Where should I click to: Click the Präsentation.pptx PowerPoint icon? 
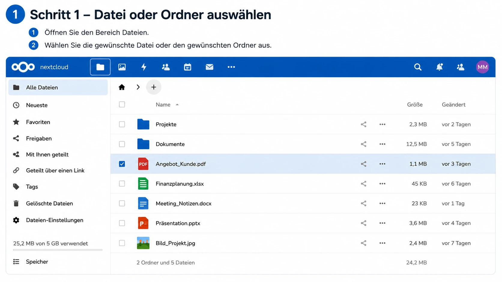click(143, 223)
